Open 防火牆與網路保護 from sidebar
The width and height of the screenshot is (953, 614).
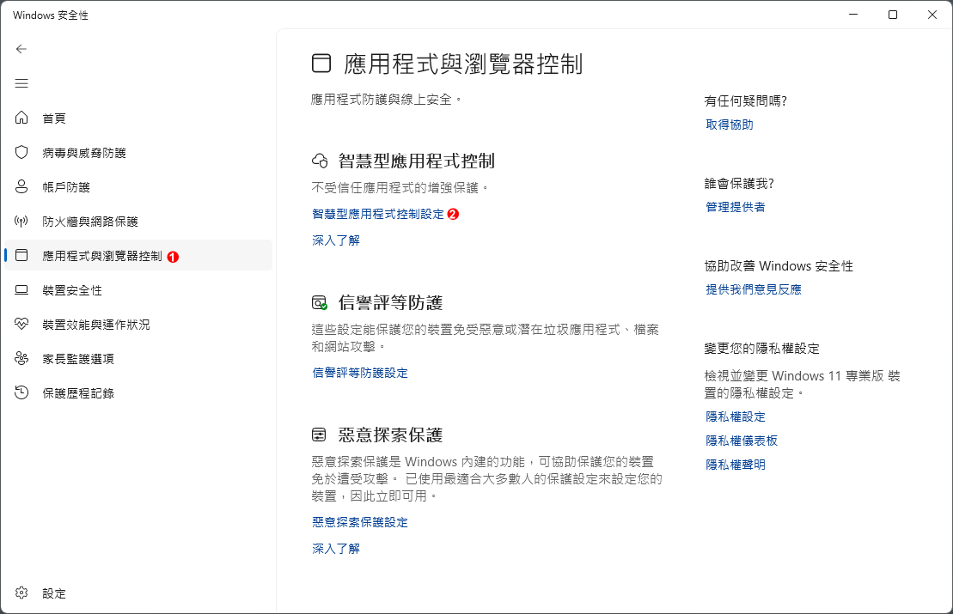[138, 221]
